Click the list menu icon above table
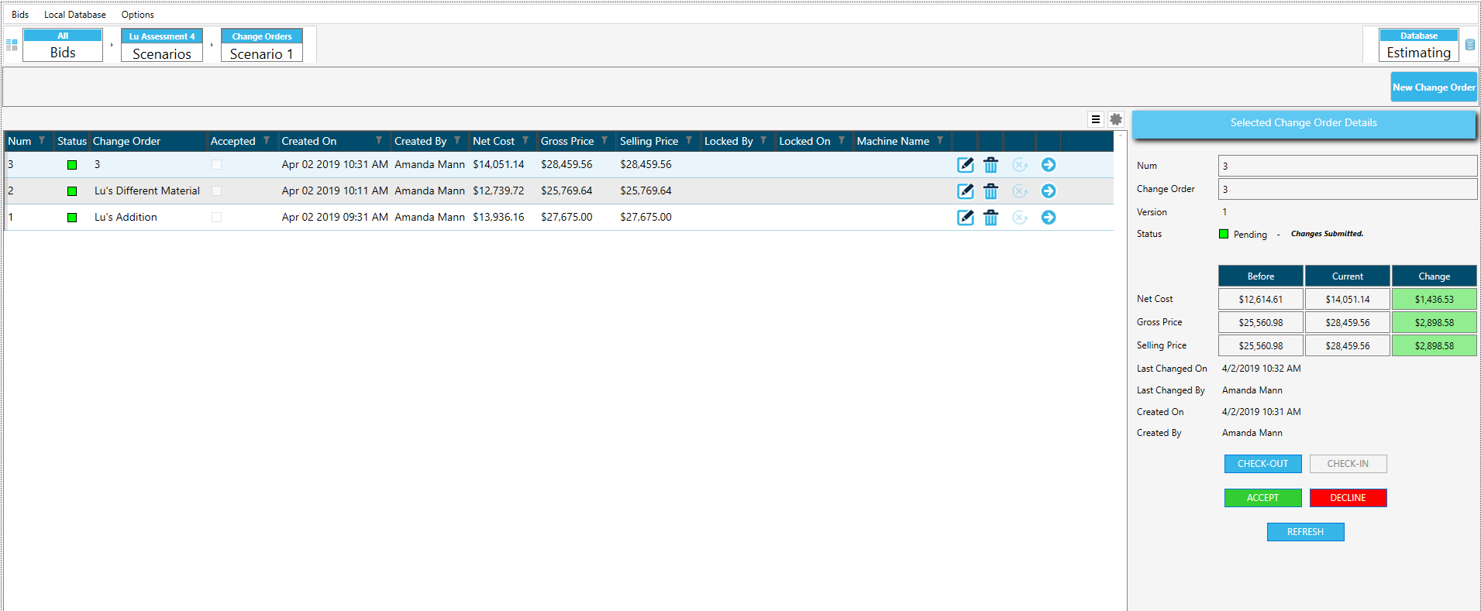The height and width of the screenshot is (611, 1481). point(1095,119)
